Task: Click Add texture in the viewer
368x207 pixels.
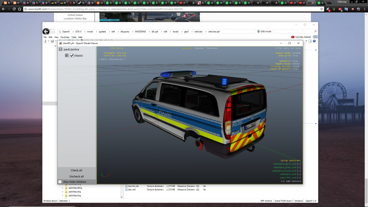Action: (291, 181)
